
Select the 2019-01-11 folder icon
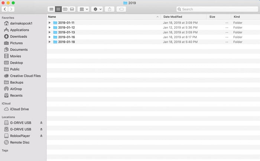[x=55, y=23]
